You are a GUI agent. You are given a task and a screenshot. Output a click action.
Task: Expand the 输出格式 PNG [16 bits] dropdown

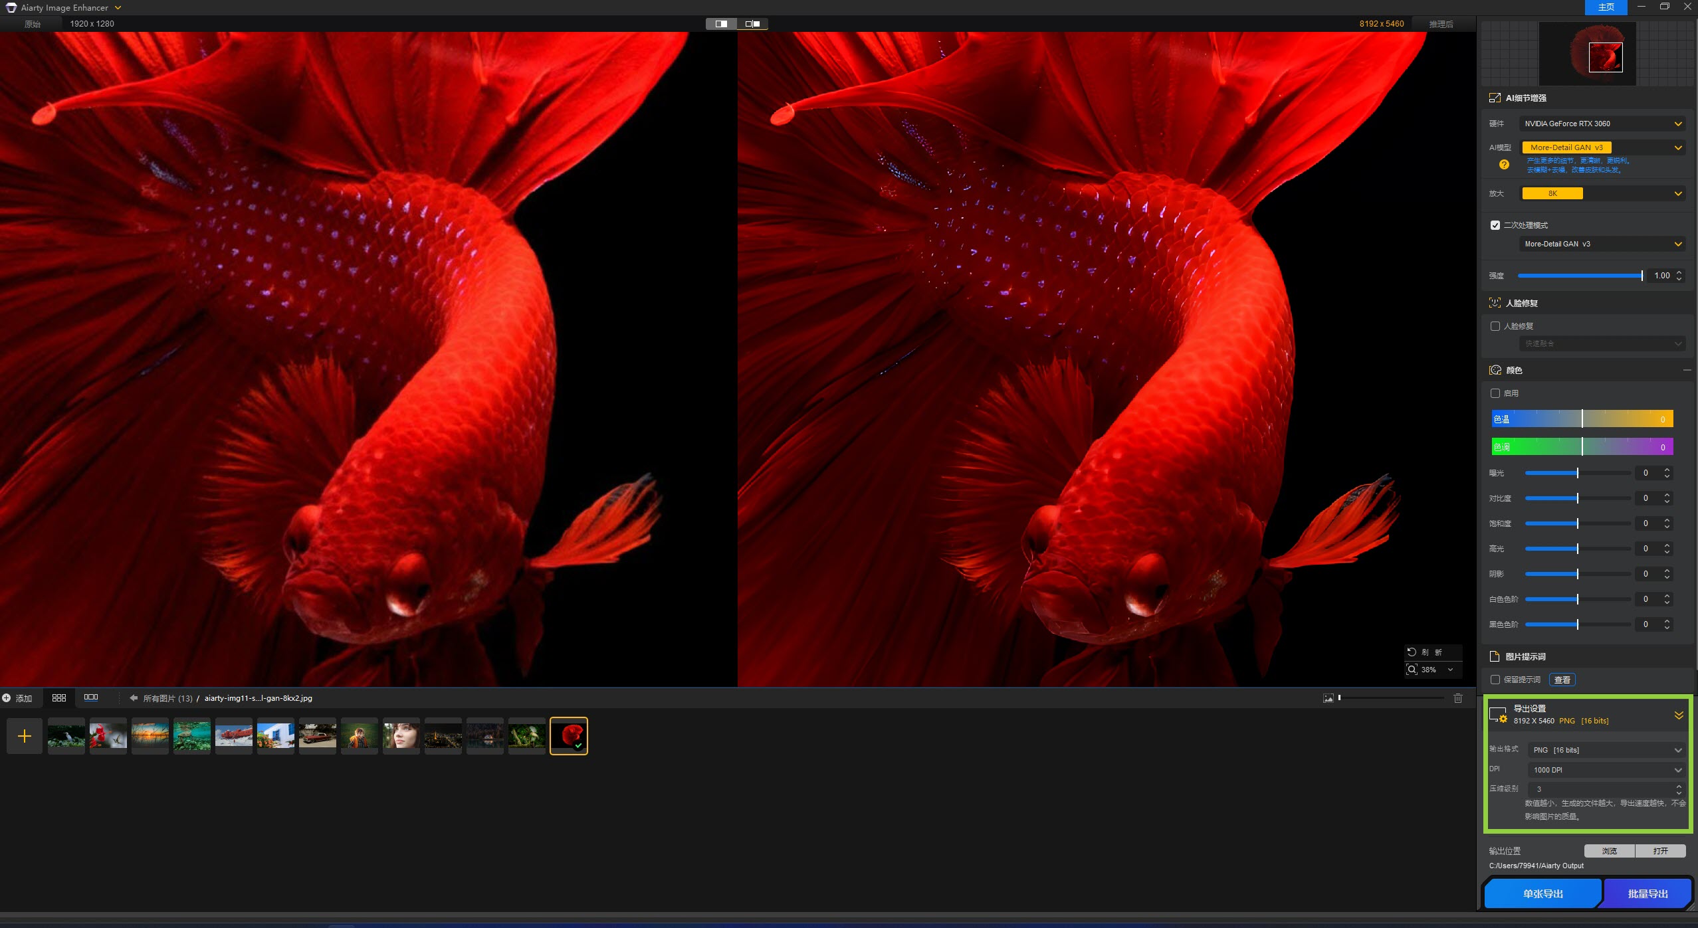pyautogui.click(x=1606, y=750)
